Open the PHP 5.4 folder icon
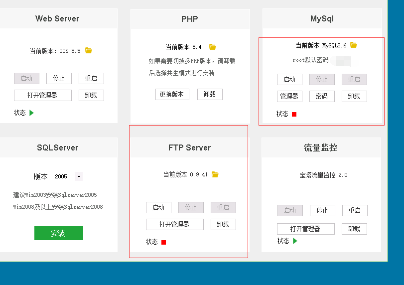404x285 pixels. 213,47
